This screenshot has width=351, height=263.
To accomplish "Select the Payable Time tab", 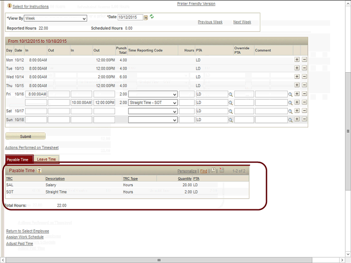I will (19, 159).
